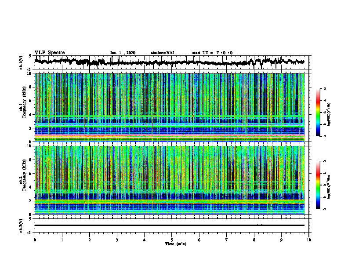Click "-5" on the ch.2 color scale
The height and width of the screenshot is (269, 348).
point(324,185)
